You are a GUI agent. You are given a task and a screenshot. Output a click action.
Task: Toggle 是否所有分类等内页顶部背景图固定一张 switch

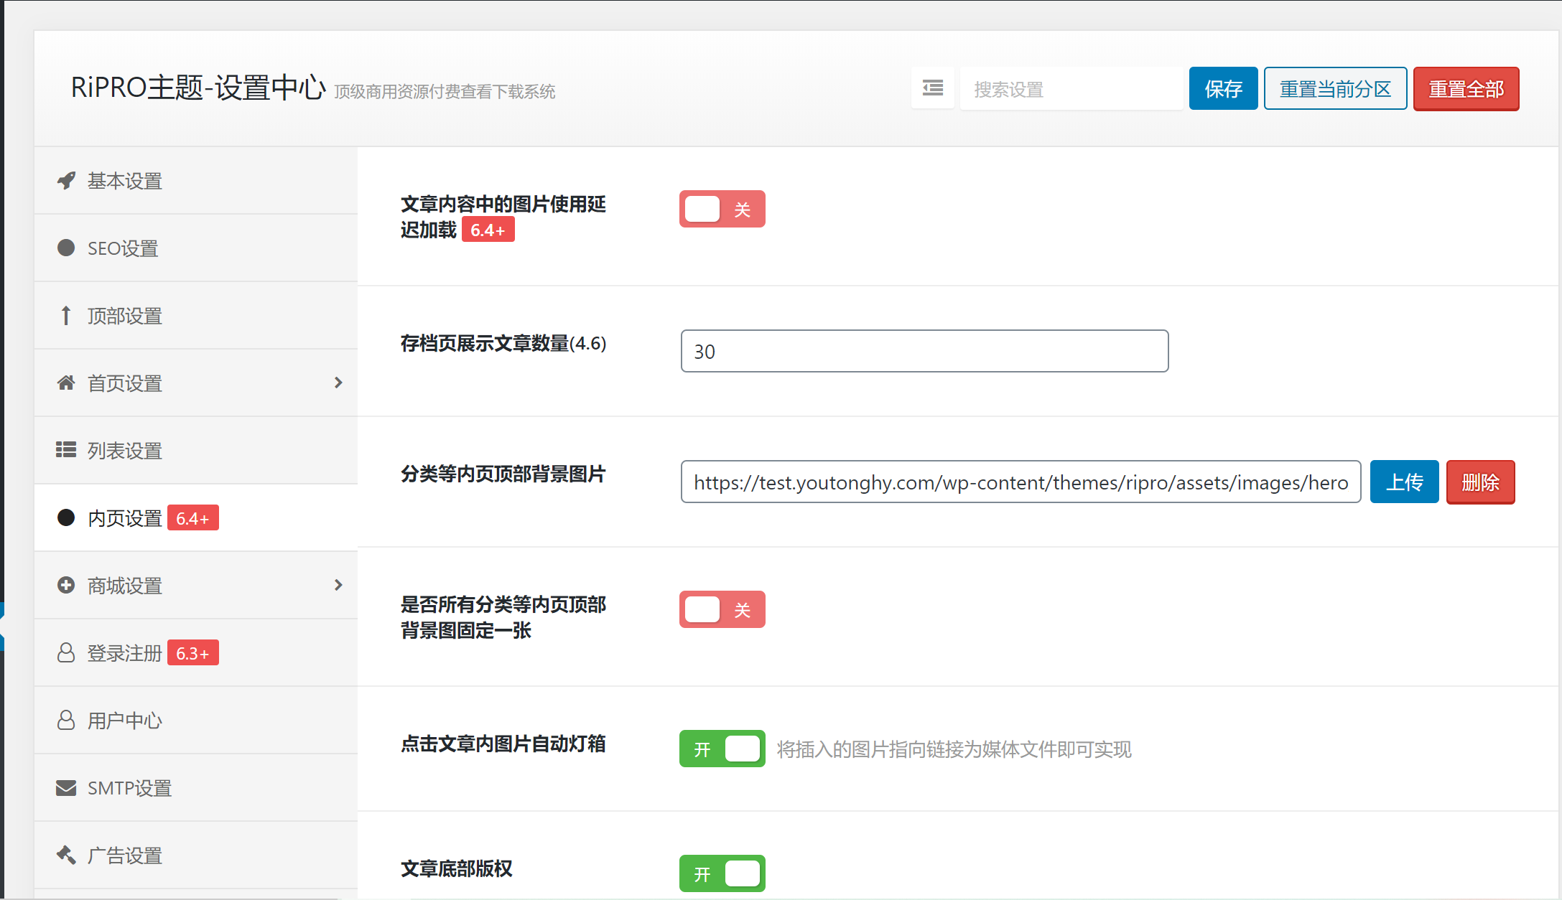point(722,609)
